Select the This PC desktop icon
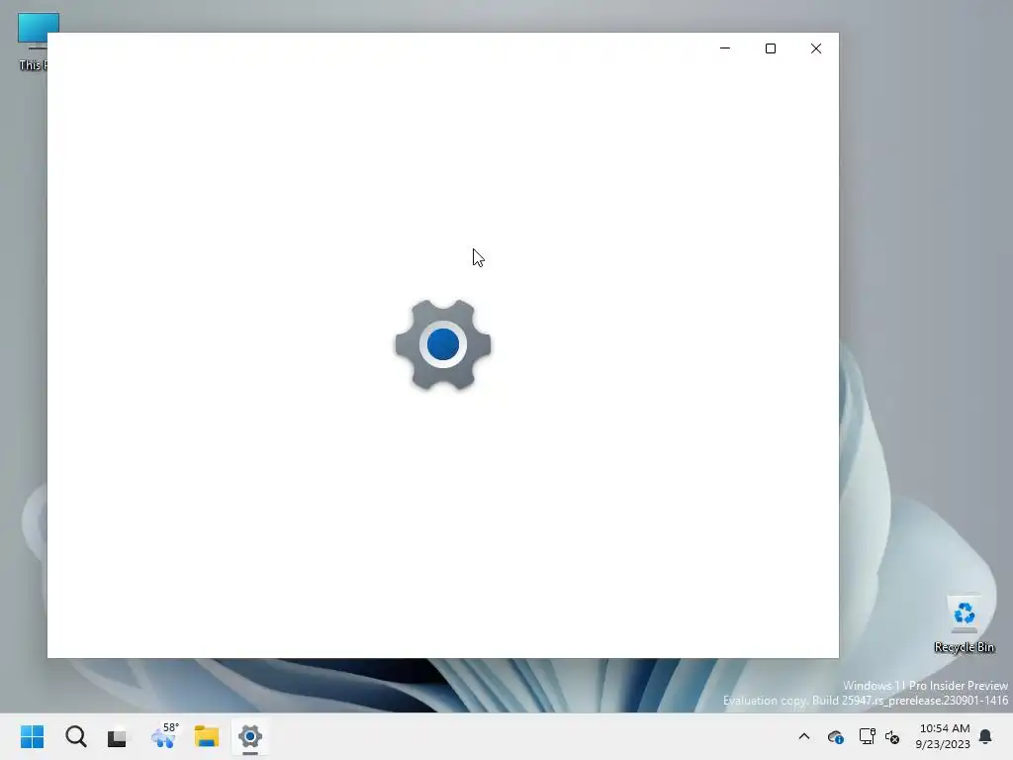The image size is (1013, 760). pos(33,42)
